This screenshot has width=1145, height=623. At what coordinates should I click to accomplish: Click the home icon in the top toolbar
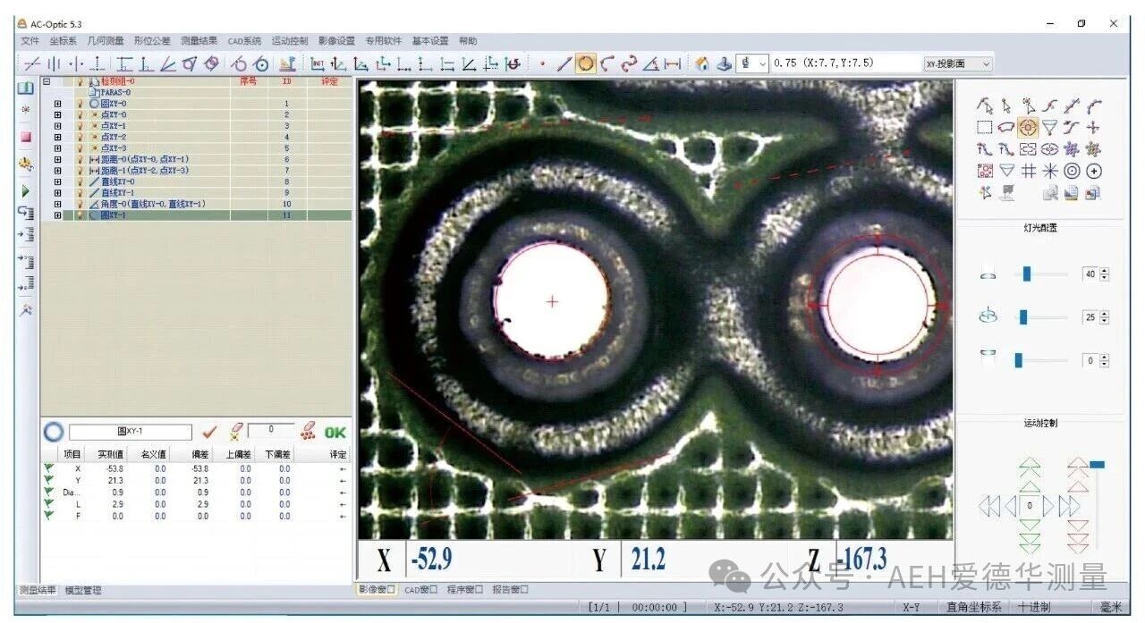pos(702,63)
